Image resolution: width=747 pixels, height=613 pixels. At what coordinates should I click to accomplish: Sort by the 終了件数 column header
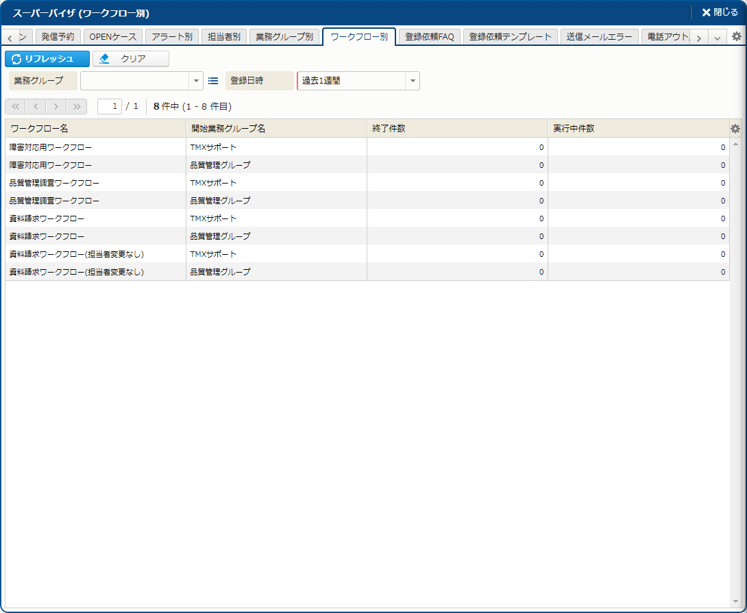click(x=456, y=129)
